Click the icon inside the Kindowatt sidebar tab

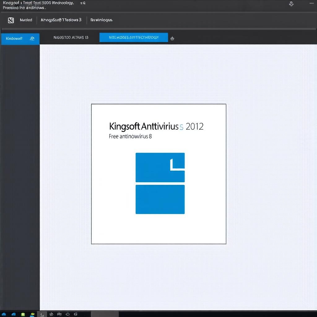32,39
